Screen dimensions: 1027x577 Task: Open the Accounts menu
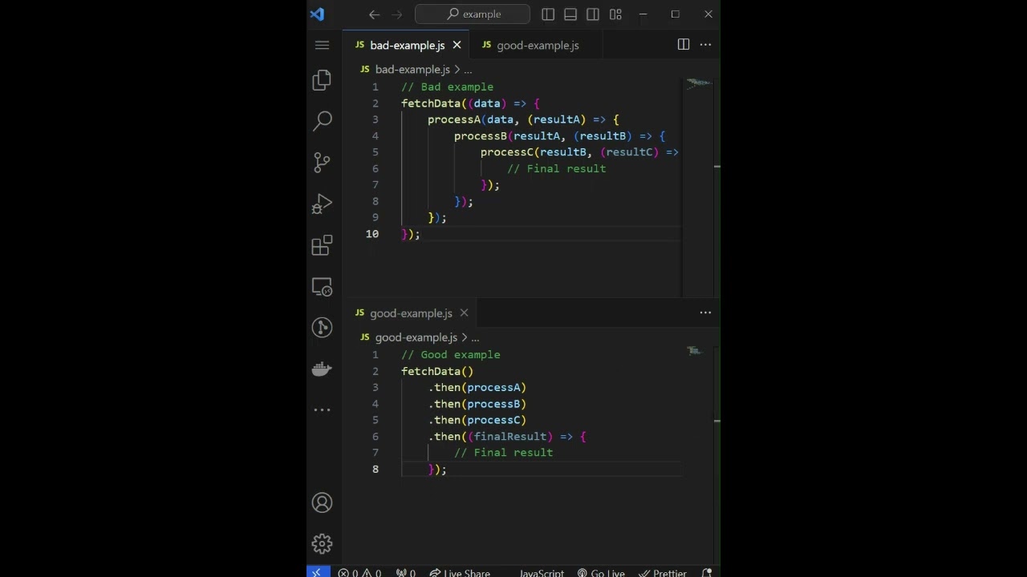[x=322, y=502]
